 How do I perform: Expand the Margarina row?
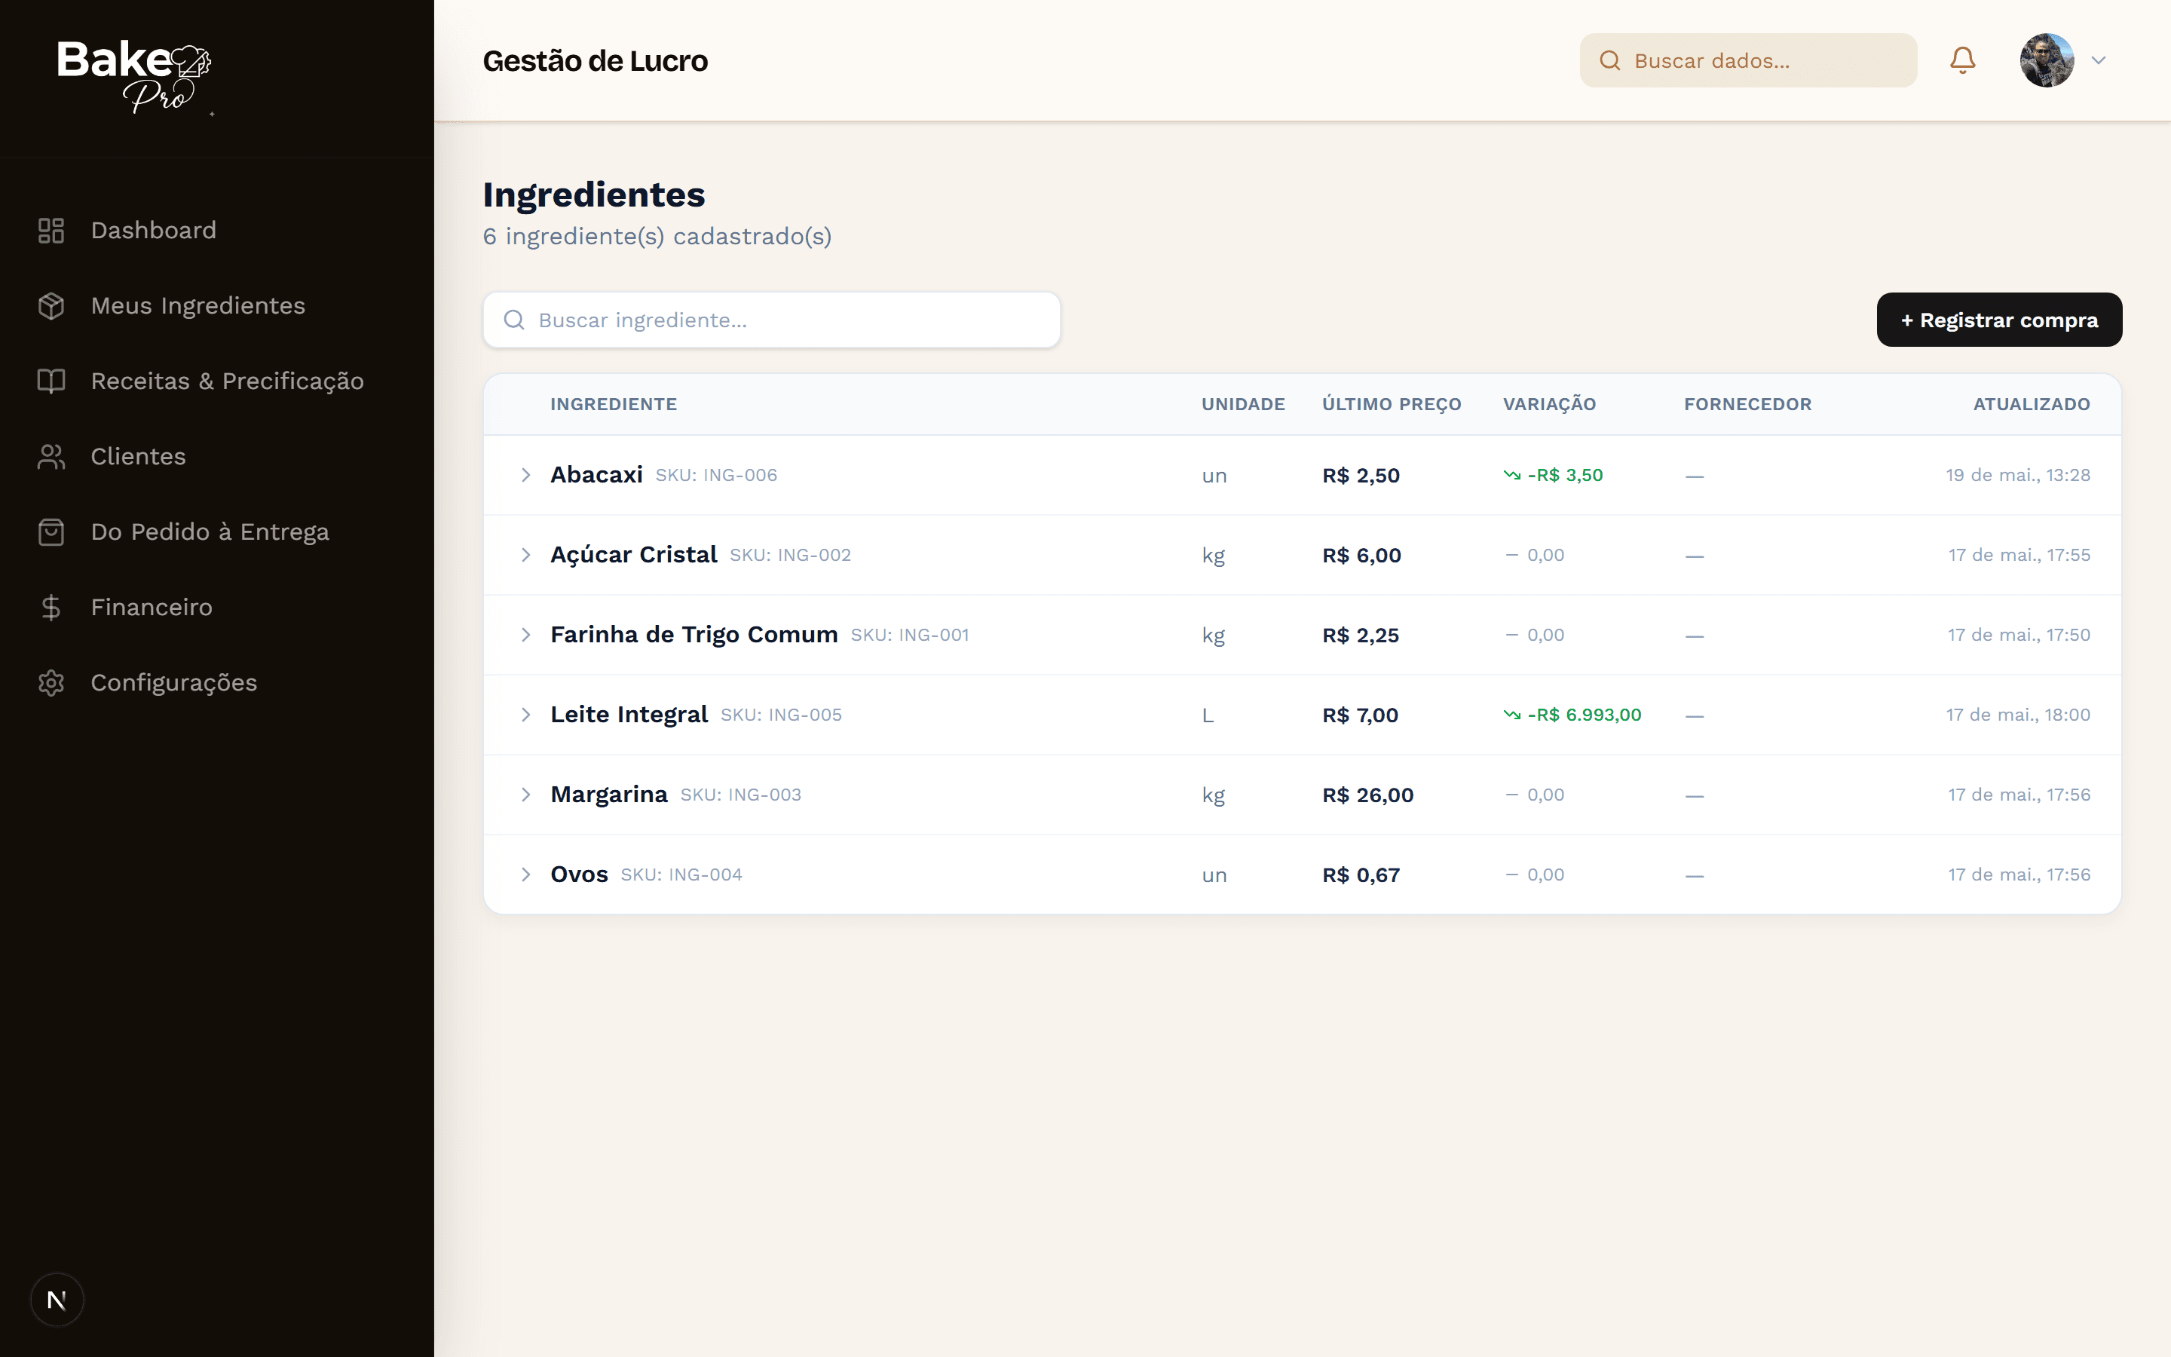click(527, 795)
